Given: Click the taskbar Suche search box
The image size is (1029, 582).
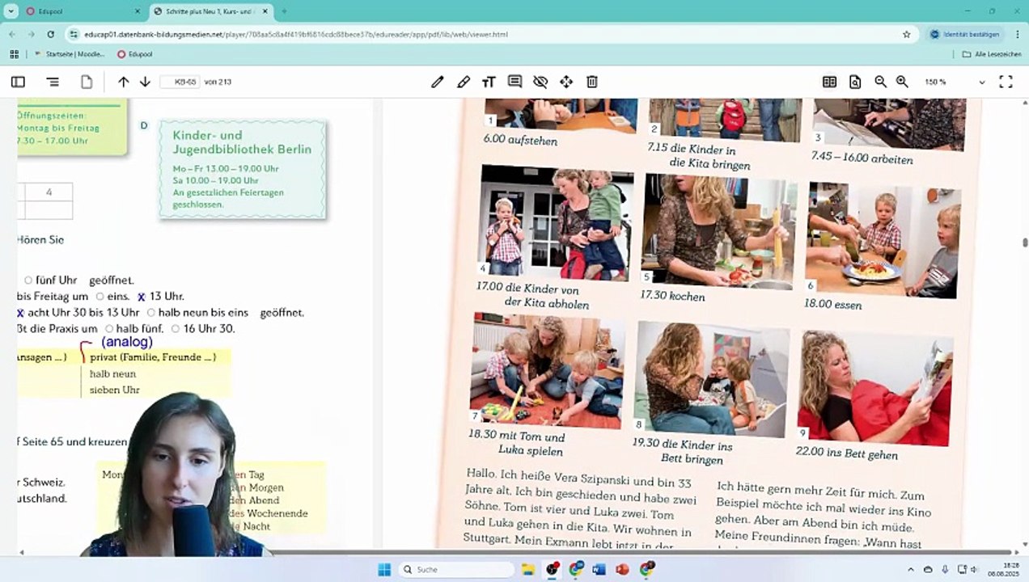Looking at the screenshot, I should tap(457, 569).
